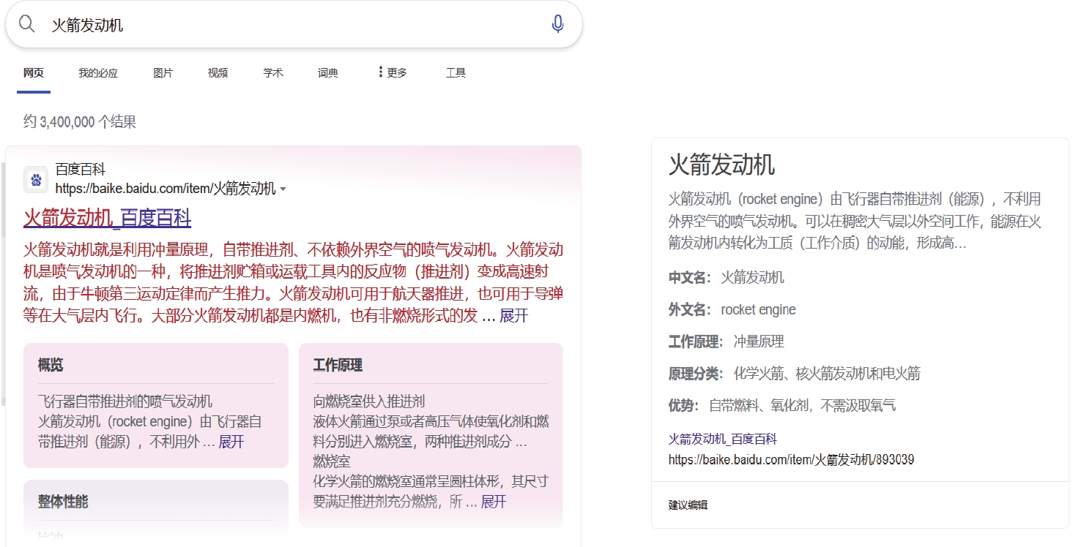Click the 网页 tab

(34, 72)
